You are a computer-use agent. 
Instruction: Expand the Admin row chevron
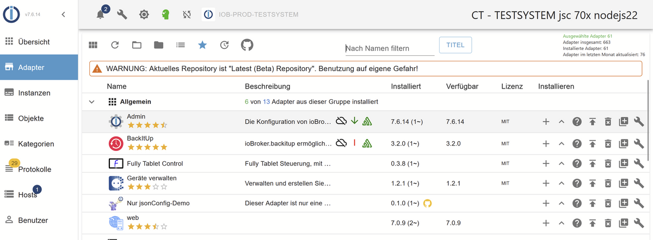(x=562, y=122)
